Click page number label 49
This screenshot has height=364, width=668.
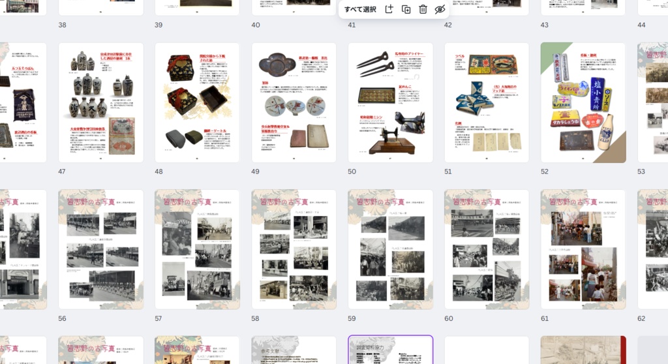click(x=255, y=172)
